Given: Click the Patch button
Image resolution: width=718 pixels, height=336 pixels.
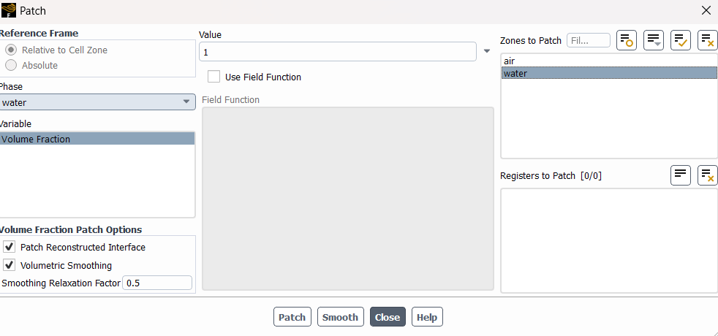Looking at the screenshot, I should pyautogui.click(x=292, y=317).
